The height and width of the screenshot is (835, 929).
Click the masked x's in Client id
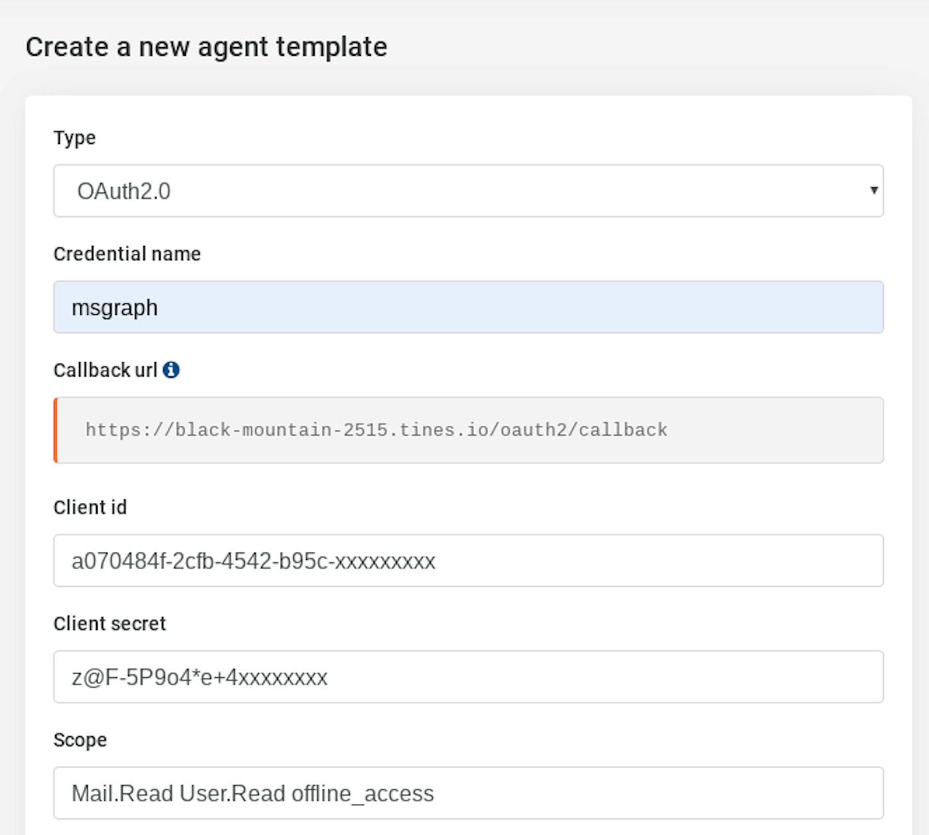tap(385, 562)
